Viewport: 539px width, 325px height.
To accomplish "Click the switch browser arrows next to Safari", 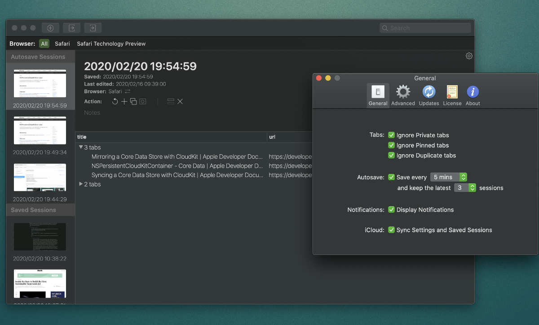I will (x=128, y=91).
